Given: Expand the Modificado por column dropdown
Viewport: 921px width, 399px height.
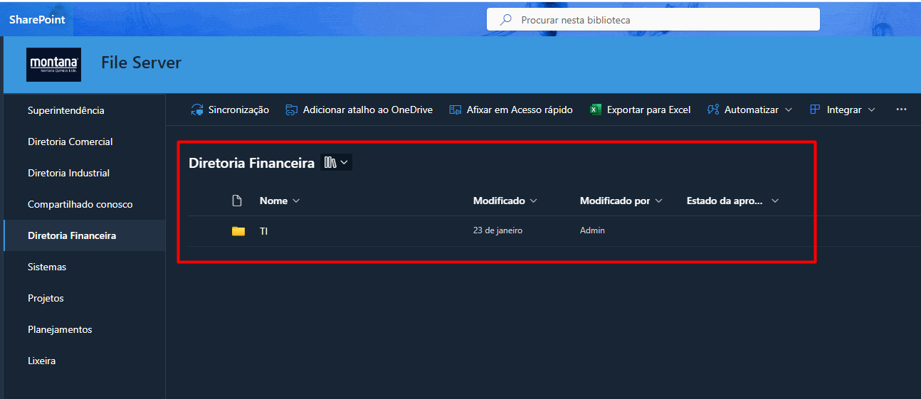Looking at the screenshot, I should point(659,201).
